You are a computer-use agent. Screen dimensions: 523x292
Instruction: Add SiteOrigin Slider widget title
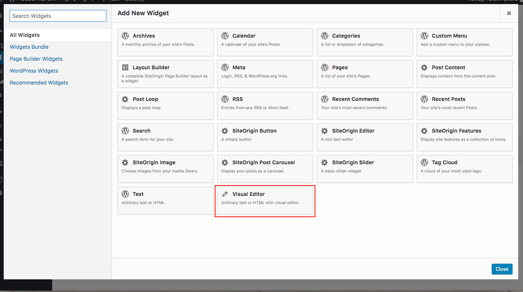(x=353, y=162)
